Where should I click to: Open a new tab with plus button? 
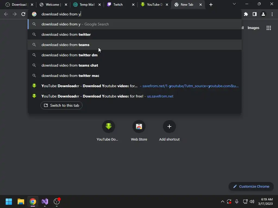point(211,5)
